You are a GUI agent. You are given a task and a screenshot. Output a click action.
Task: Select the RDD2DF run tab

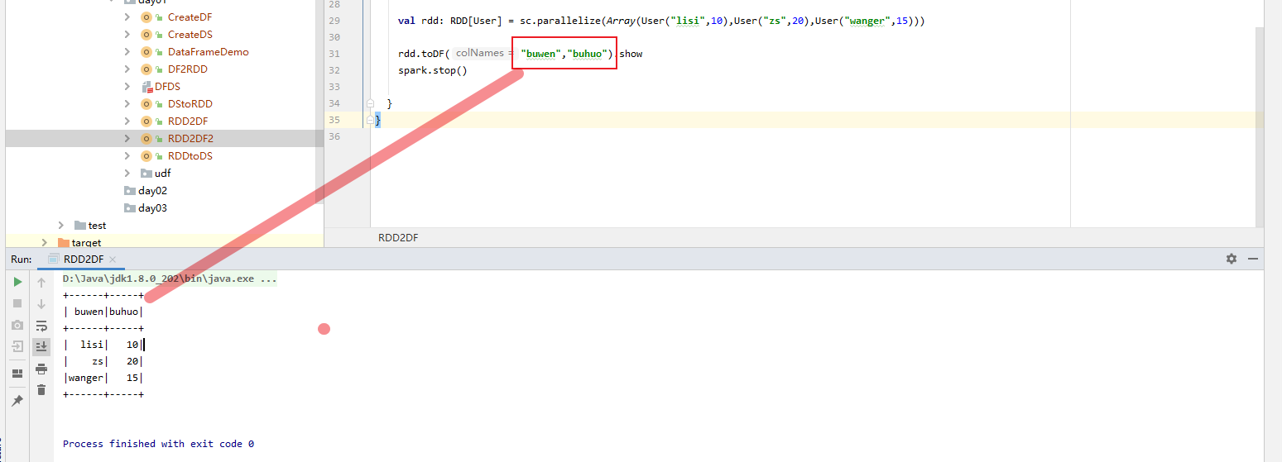(83, 259)
